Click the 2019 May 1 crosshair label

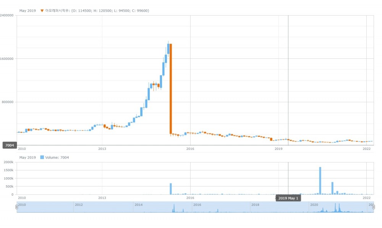(288, 198)
